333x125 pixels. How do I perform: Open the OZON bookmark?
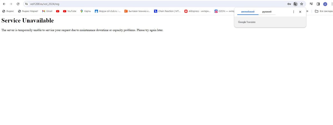(224, 11)
